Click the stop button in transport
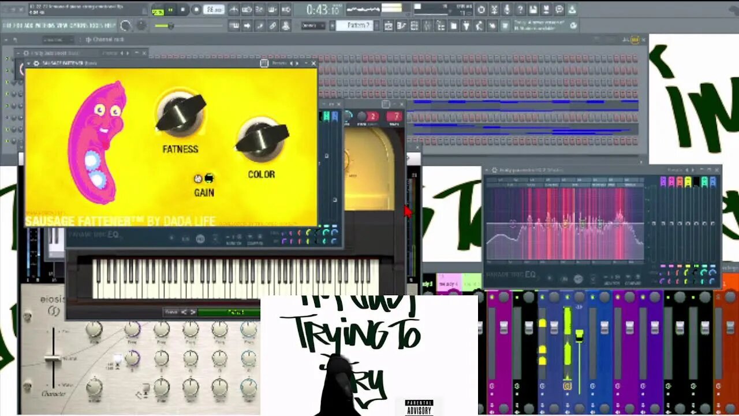The width and height of the screenshot is (739, 416). point(183,10)
